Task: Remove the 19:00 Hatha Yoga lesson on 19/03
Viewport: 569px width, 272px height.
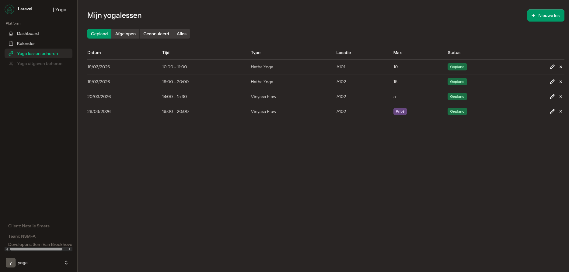Action: point(560,82)
